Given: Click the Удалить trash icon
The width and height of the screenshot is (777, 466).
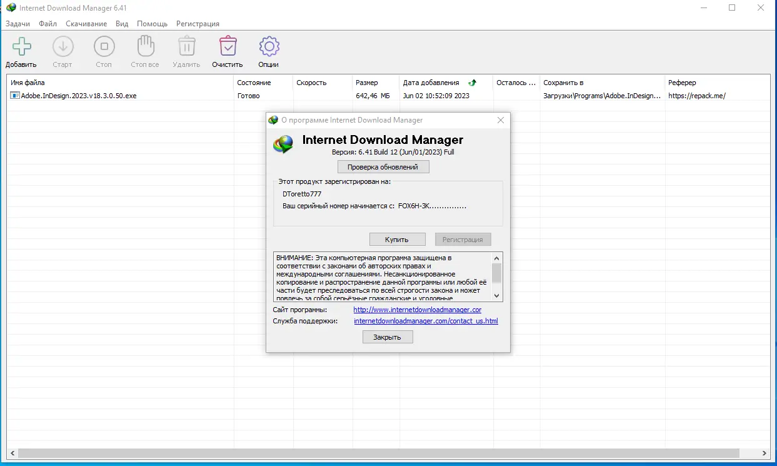Looking at the screenshot, I should pyautogui.click(x=186, y=46).
